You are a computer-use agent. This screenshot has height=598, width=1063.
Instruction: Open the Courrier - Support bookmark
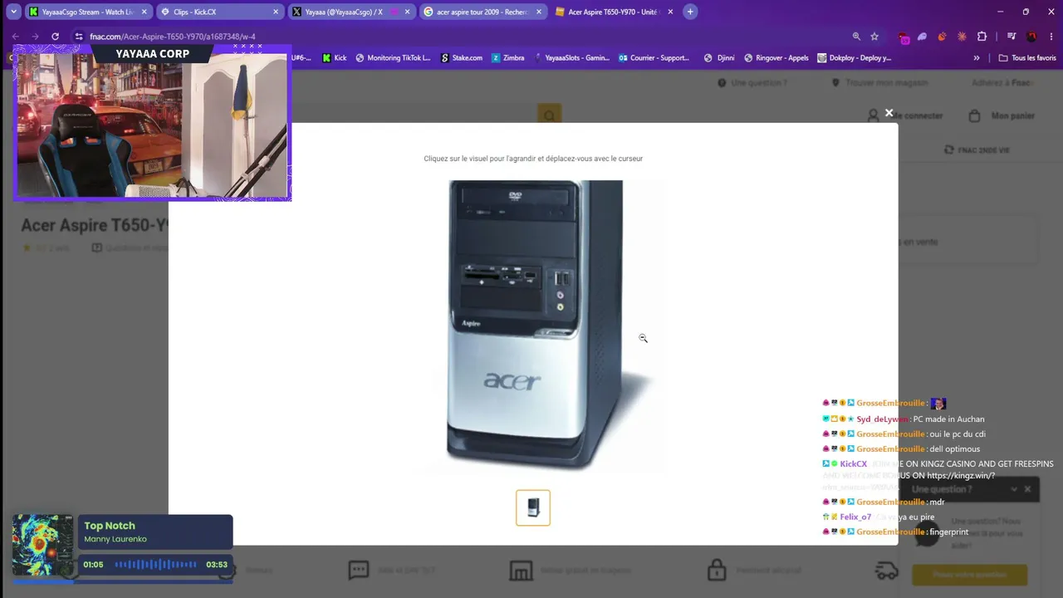point(654,58)
